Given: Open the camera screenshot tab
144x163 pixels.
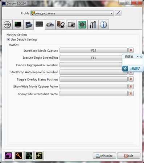Looking at the screenshot, I should [71, 25].
